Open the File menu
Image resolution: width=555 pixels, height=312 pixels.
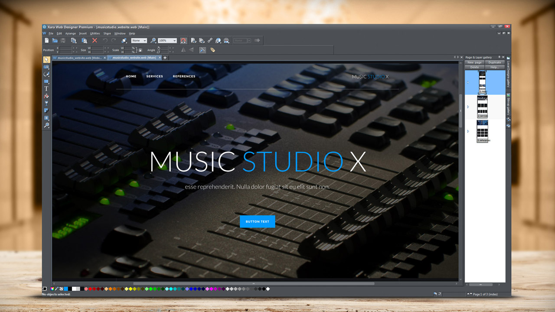(x=51, y=33)
